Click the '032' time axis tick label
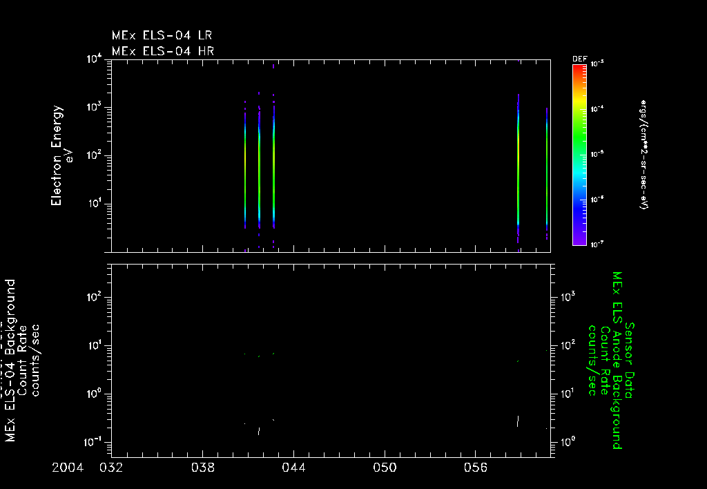This screenshot has height=489, width=707. [x=111, y=468]
